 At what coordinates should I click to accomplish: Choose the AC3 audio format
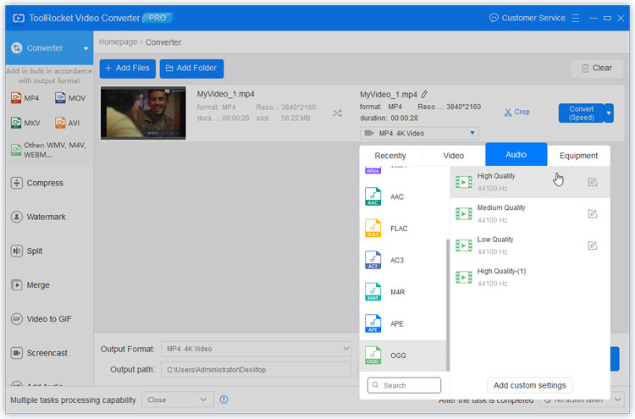coord(402,261)
